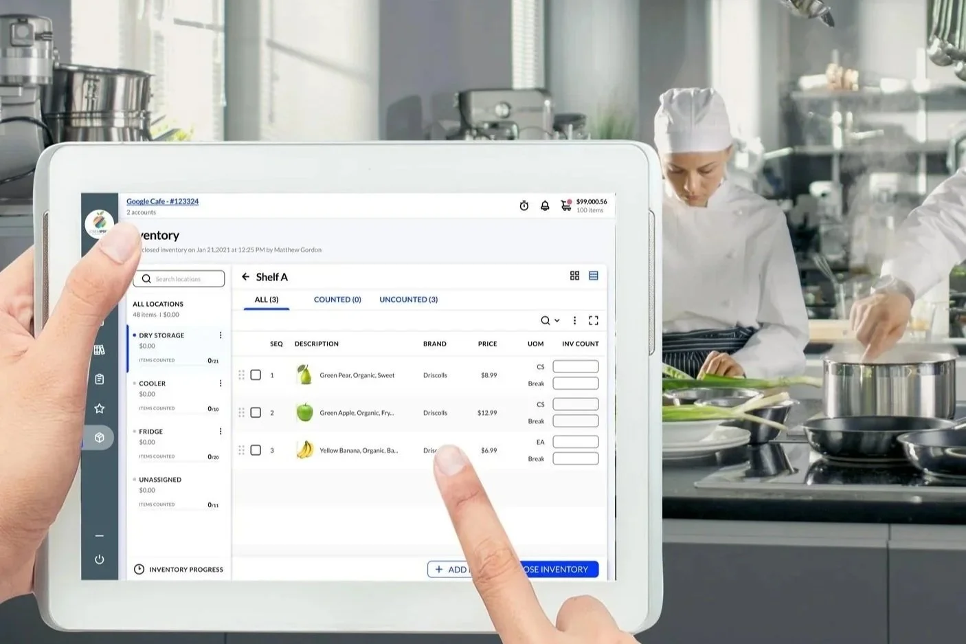Open INVENTORY PROGRESS
The height and width of the screenshot is (644, 966).
click(179, 569)
